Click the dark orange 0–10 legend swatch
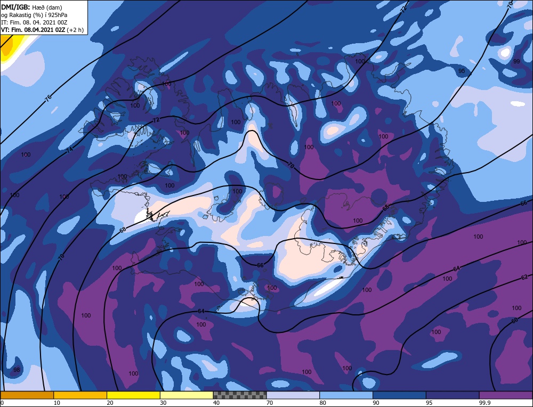The width and height of the screenshot is (533, 407). (x=27, y=395)
